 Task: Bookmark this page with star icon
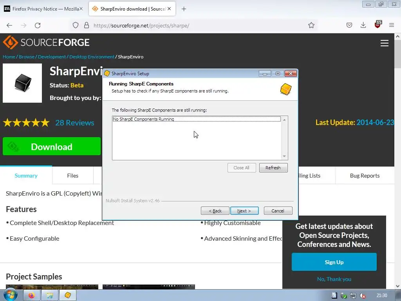[311, 25]
